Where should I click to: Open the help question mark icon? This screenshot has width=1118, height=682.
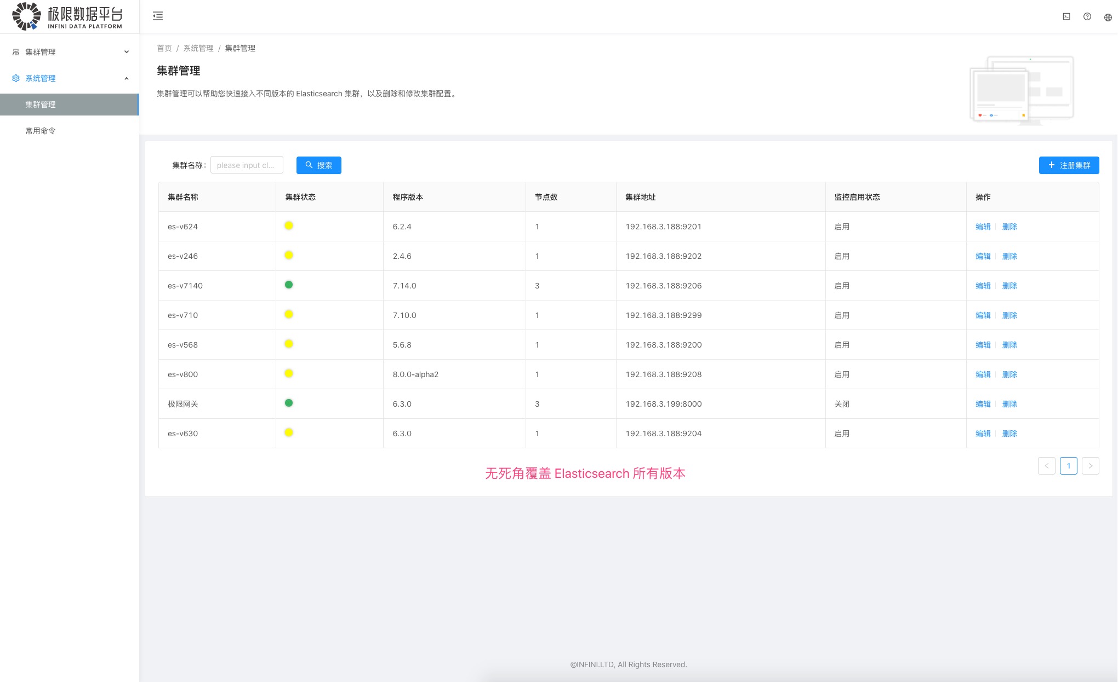click(1087, 16)
